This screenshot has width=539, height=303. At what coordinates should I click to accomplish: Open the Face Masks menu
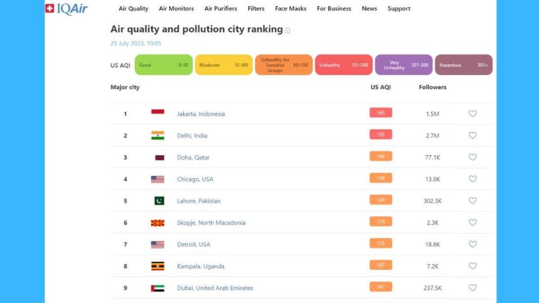point(291,9)
